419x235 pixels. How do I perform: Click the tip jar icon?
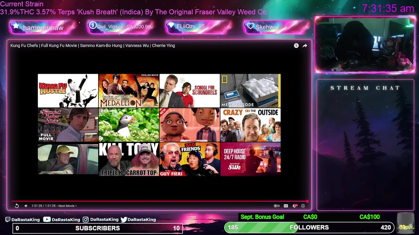(406, 223)
